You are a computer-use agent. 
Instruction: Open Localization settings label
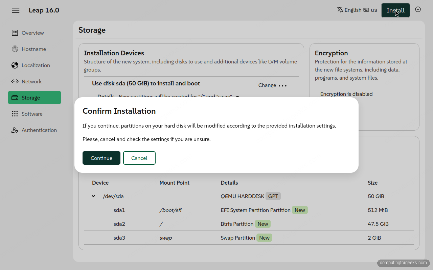pos(36,65)
